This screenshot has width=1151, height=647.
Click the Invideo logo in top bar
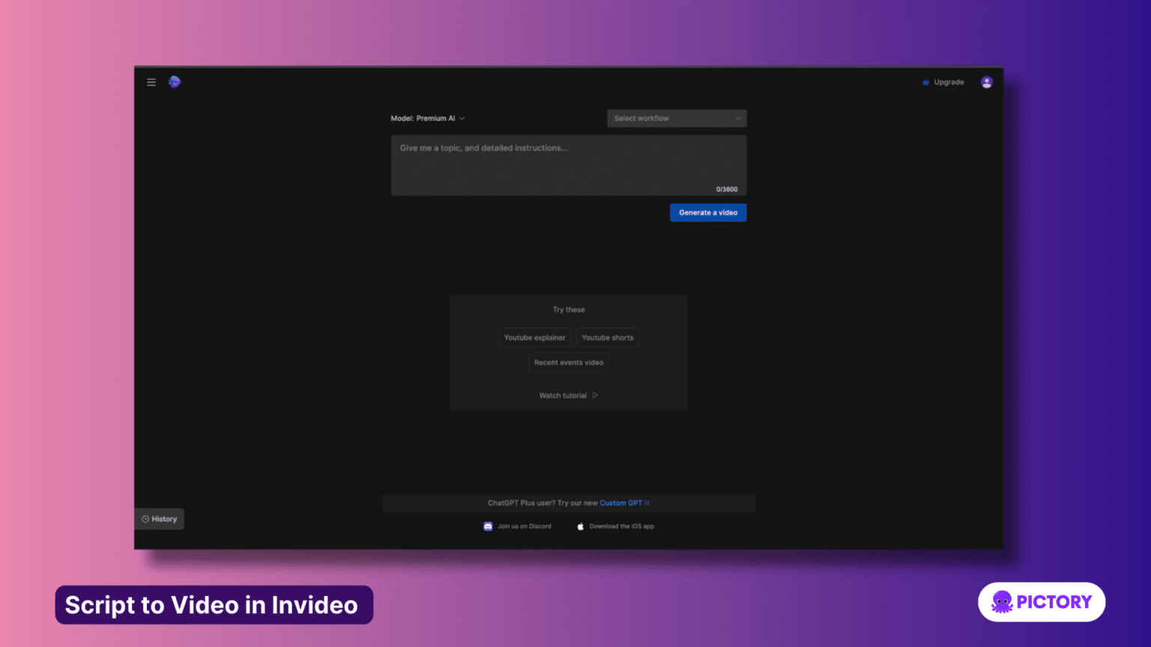[174, 82]
